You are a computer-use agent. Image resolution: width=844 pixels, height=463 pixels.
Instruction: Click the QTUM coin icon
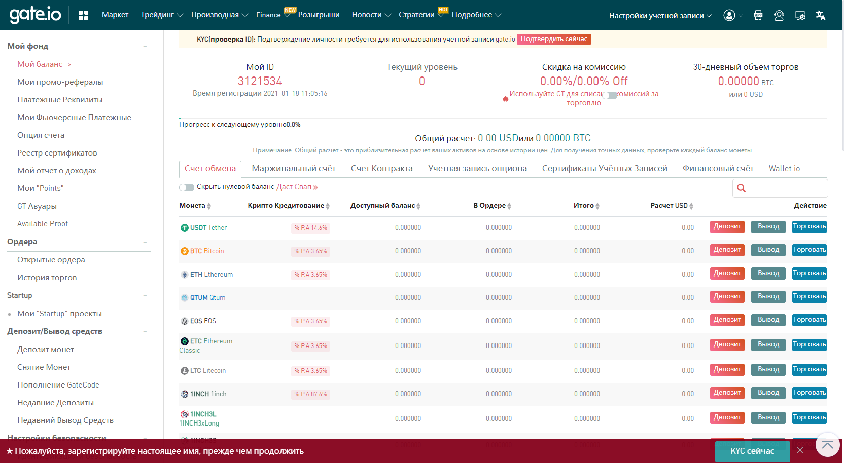[185, 298]
